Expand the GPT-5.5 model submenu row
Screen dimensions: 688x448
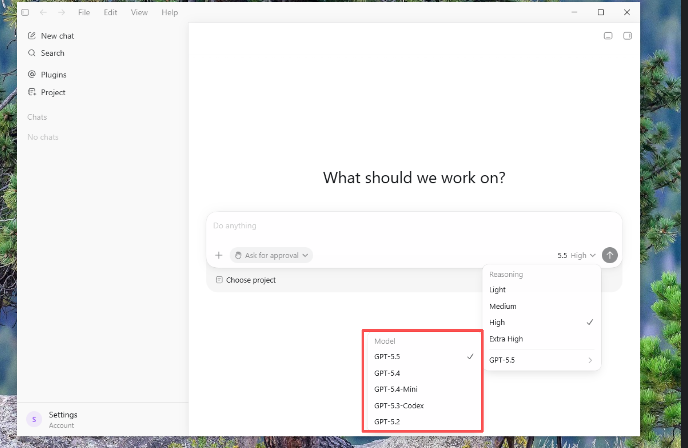pos(542,360)
